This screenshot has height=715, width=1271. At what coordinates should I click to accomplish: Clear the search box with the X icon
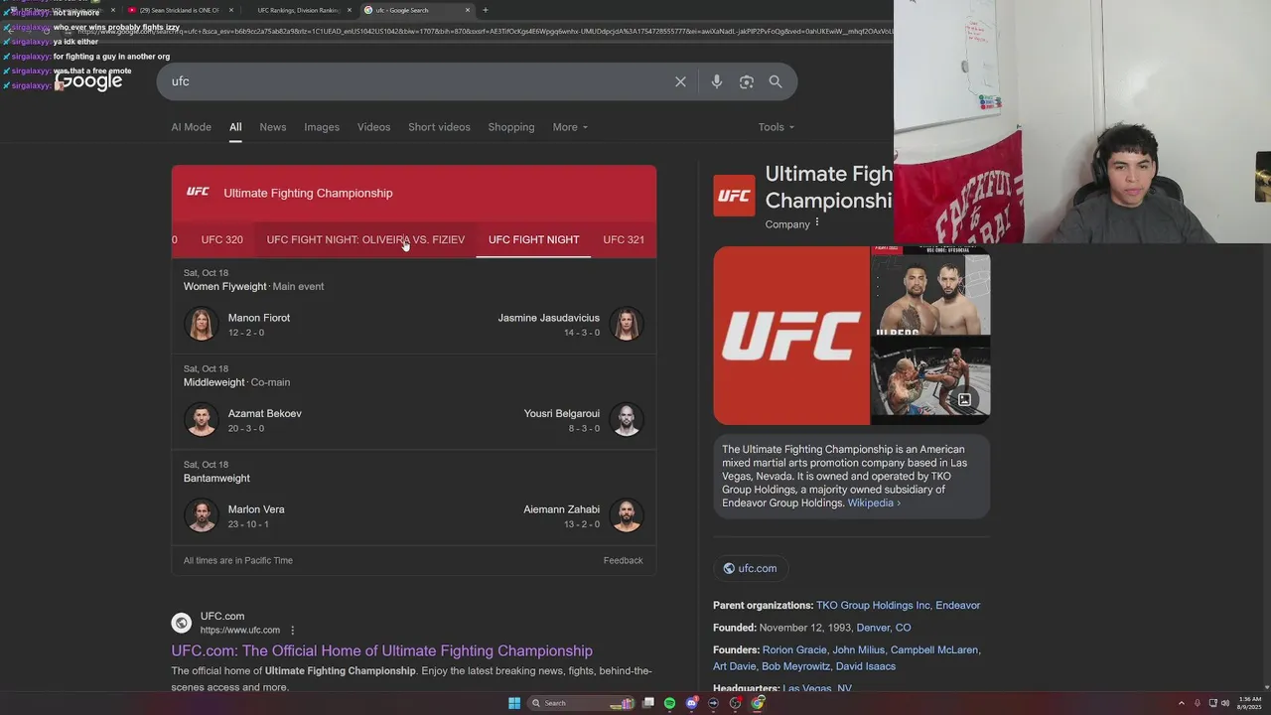(x=680, y=81)
